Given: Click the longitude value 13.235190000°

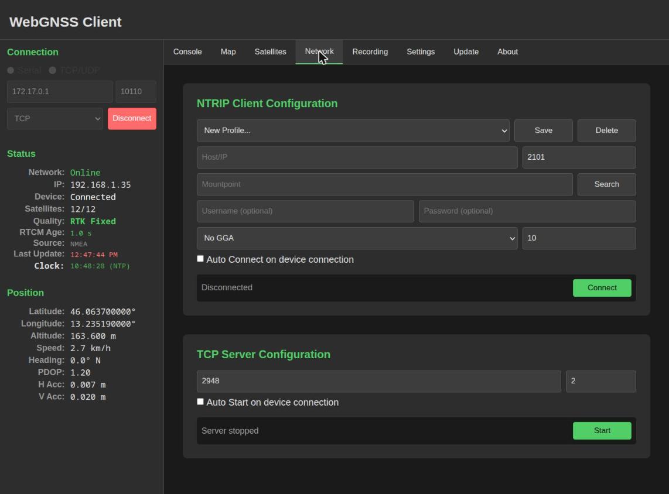Looking at the screenshot, I should pyautogui.click(x=103, y=324).
